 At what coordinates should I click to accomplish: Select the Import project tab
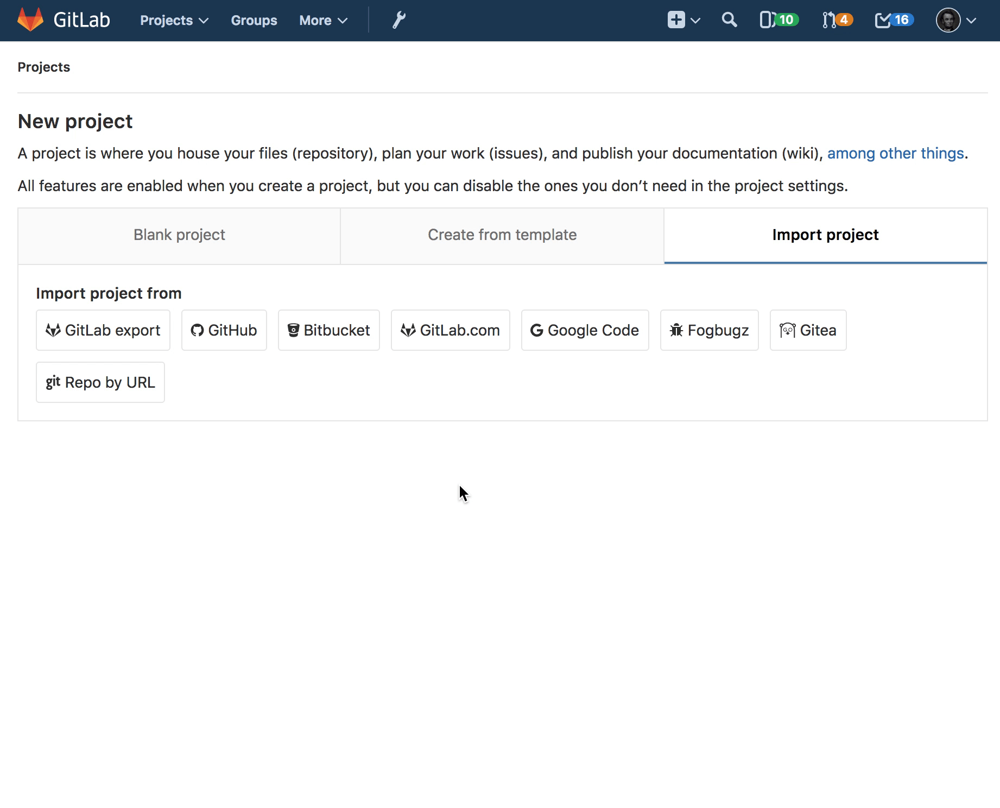(x=825, y=235)
